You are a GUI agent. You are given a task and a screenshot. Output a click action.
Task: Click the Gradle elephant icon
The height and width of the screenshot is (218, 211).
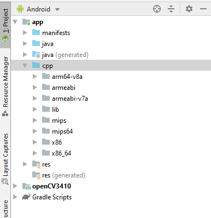[x=26, y=197]
